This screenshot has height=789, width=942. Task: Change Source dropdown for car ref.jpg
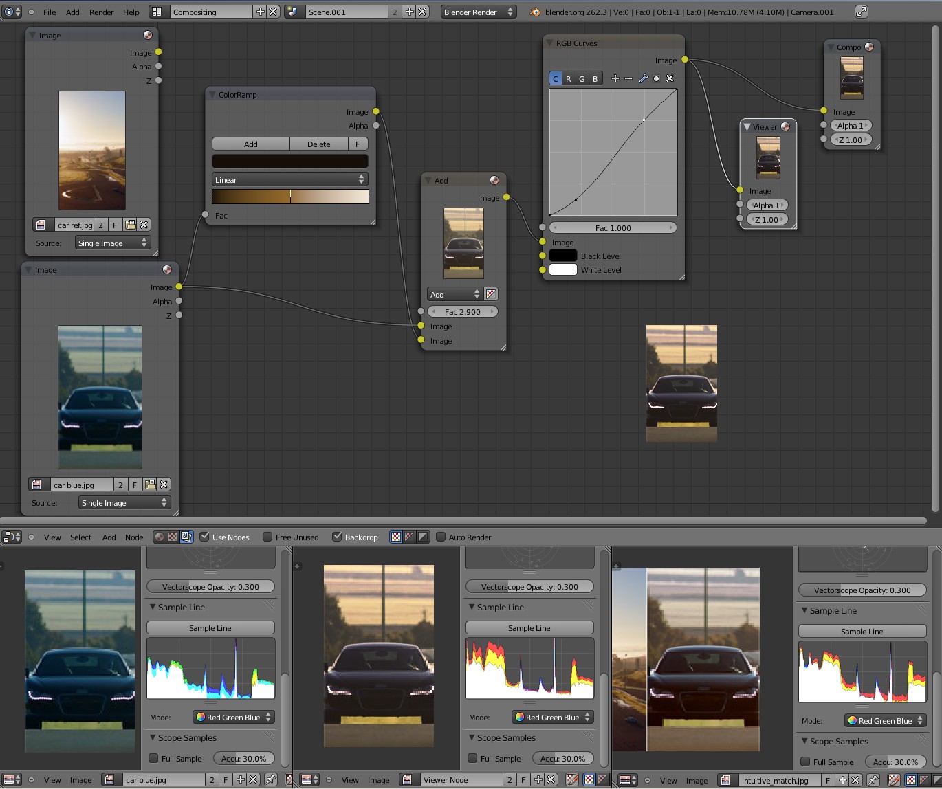[x=113, y=243]
